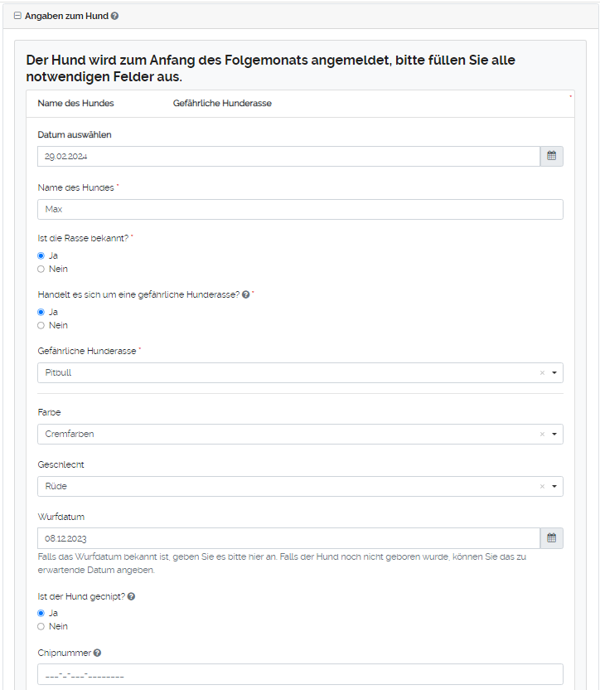Open the calendar picker for Datum auswählen
Image resolution: width=600 pixels, height=690 pixels.
[551, 156]
